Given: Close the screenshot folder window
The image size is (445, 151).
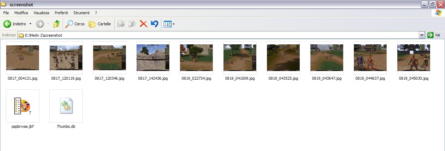Looking at the screenshot, I should click(x=440, y=5).
